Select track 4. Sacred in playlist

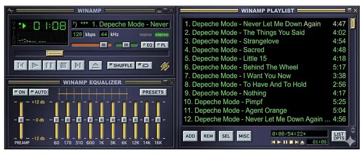click(x=265, y=50)
